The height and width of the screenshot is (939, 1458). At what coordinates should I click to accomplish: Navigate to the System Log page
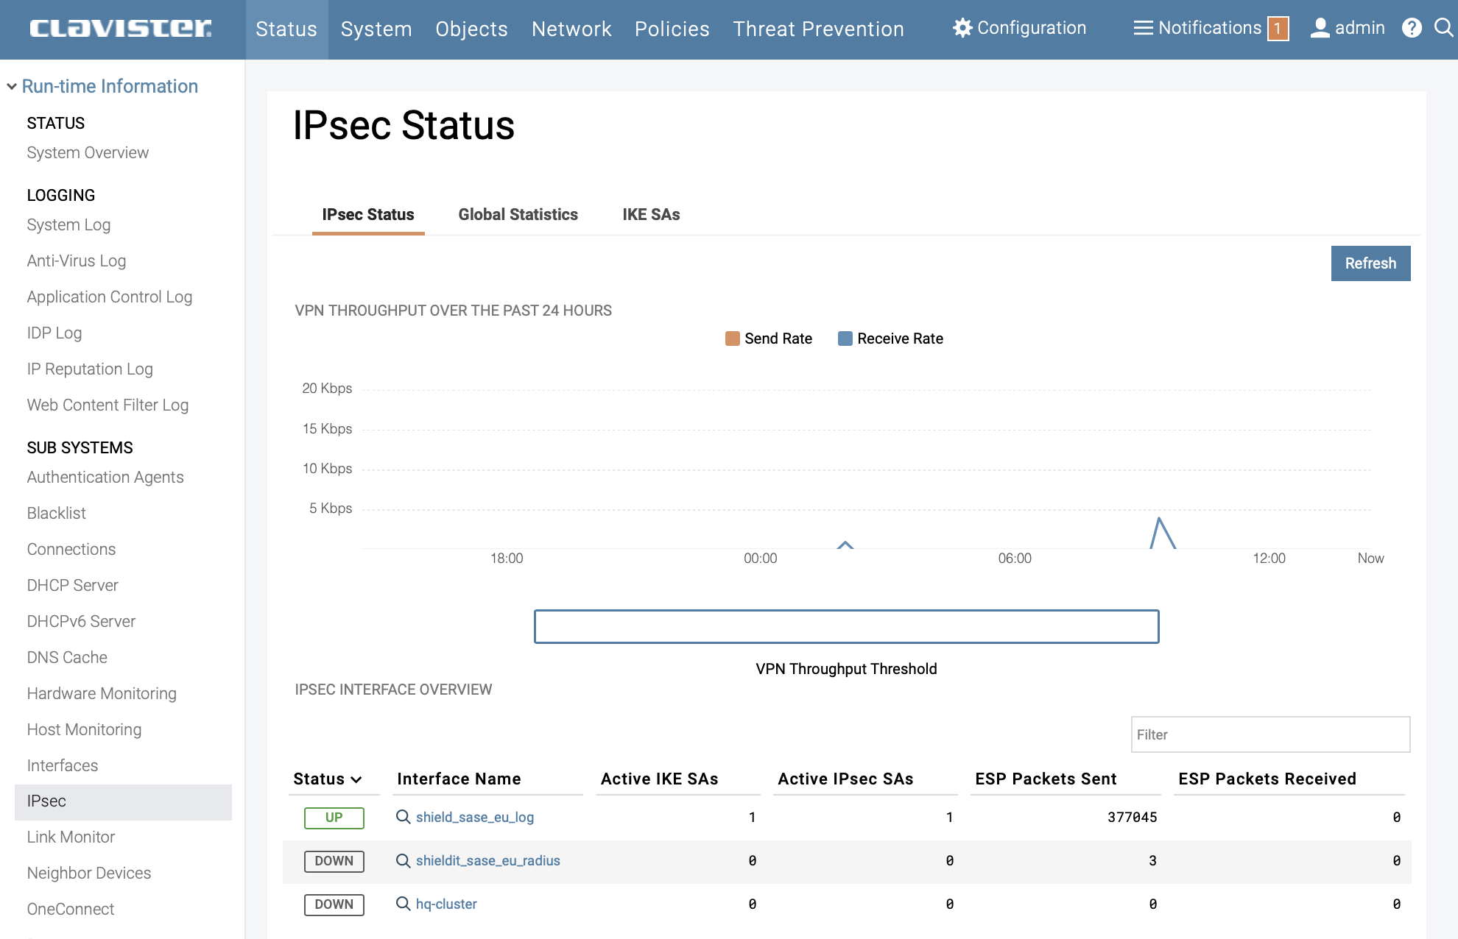click(68, 224)
